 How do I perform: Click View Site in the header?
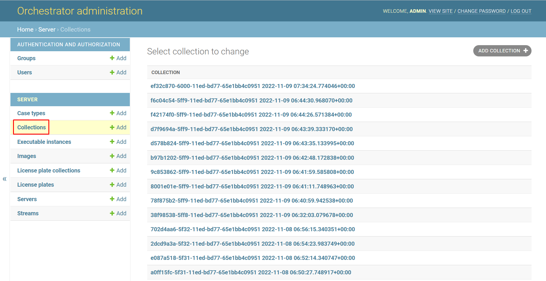click(x=441, y=11)
